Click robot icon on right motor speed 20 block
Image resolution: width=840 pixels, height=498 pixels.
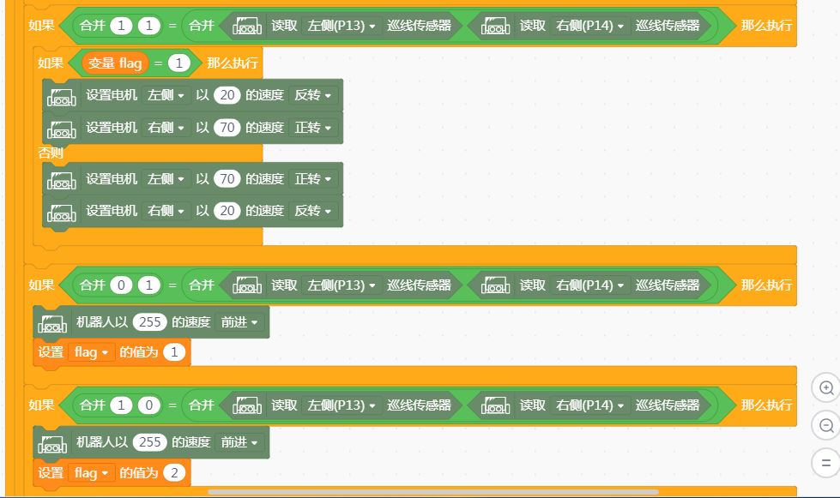coord(62,212)
